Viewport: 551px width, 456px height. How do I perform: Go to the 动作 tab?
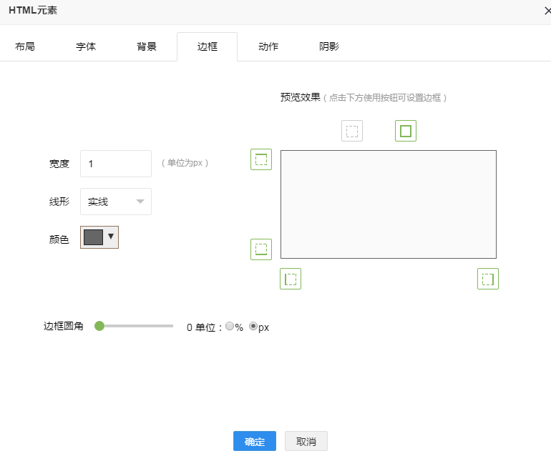pyautogui.click(x=268, y=46)
